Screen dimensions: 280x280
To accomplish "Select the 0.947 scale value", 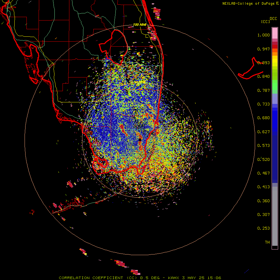I will [x=264, y=49].
